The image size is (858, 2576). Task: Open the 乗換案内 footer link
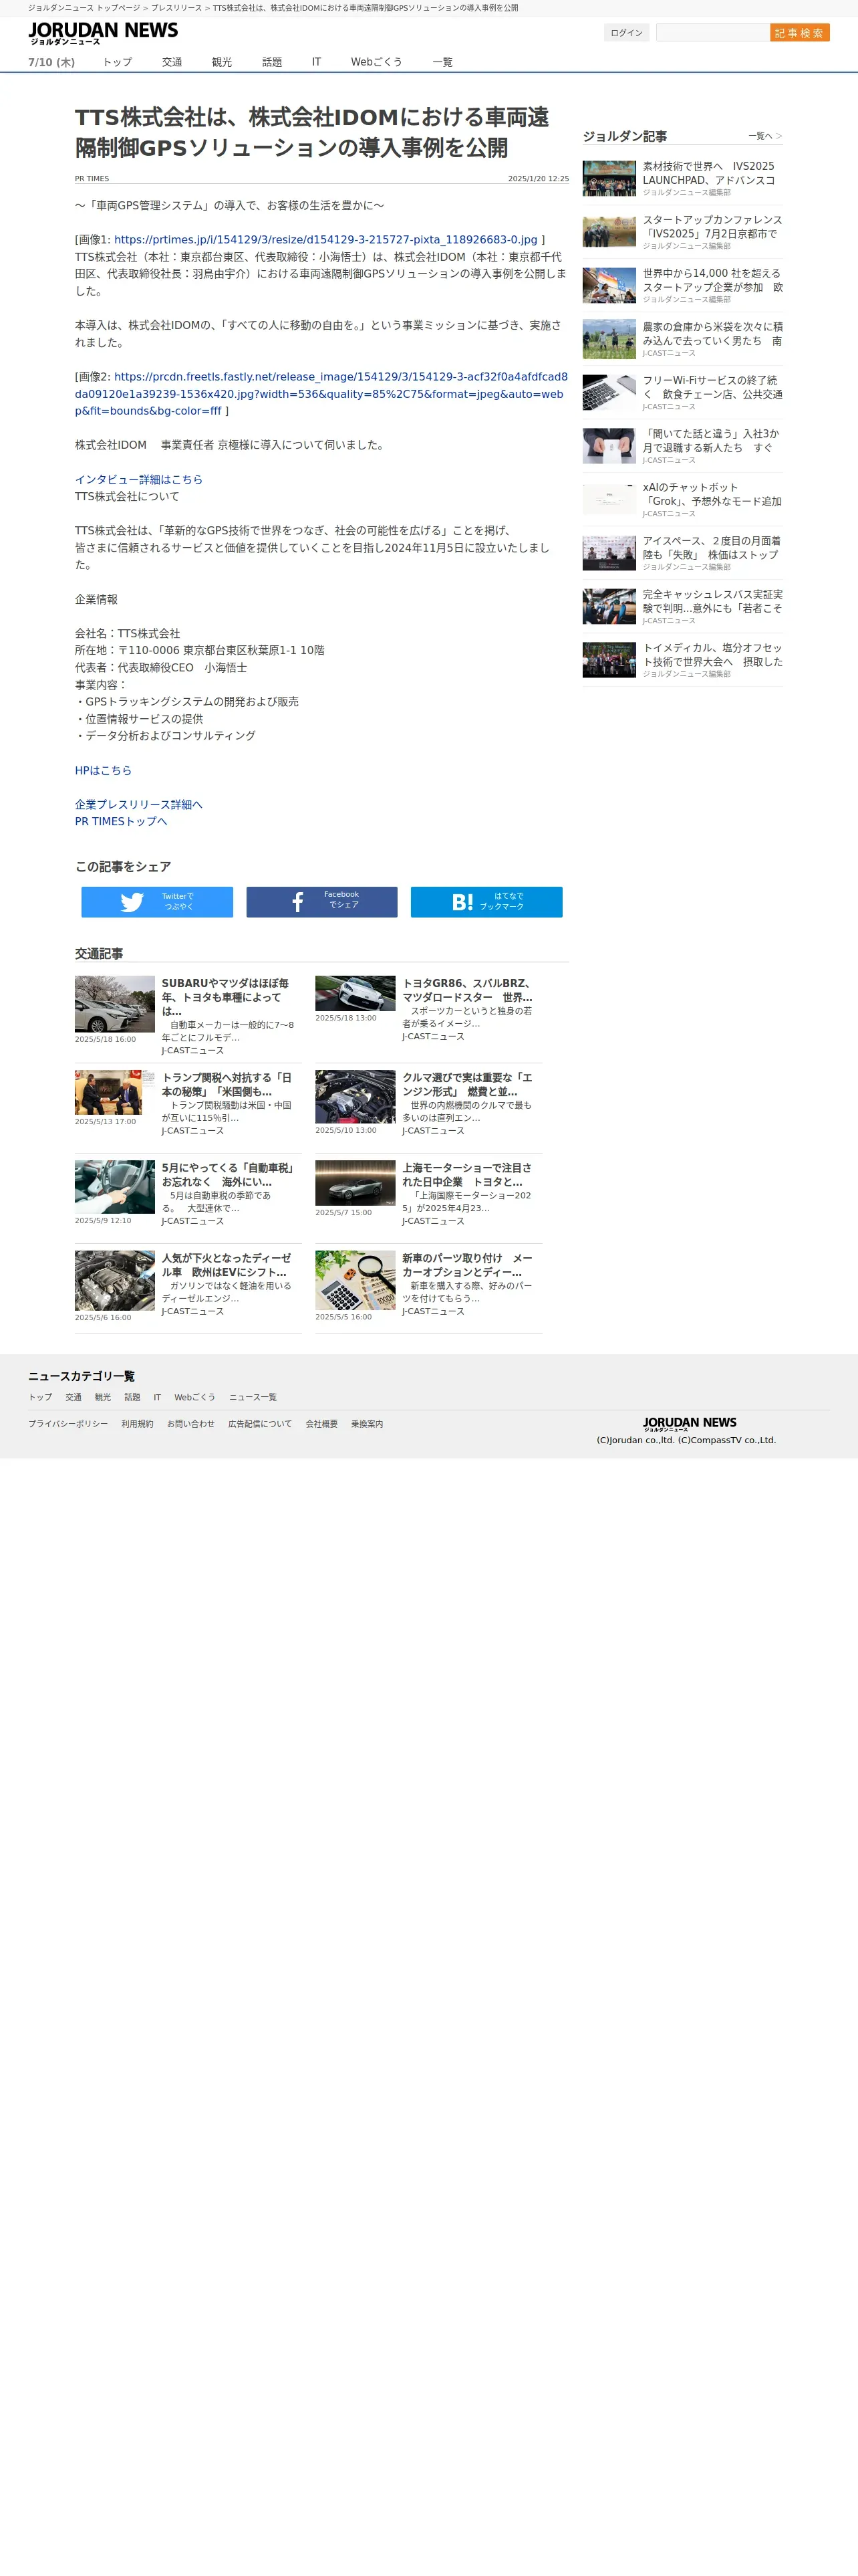[x=367, y=1424]
